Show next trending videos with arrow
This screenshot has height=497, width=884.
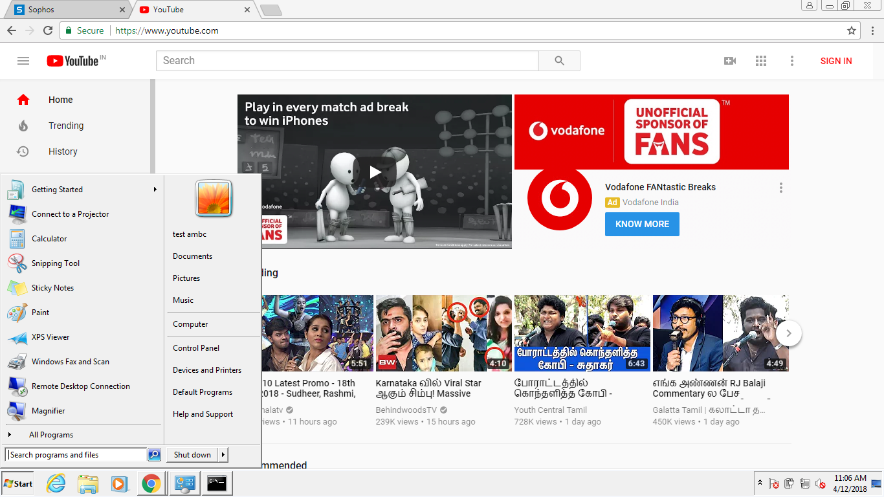(789, 334)
